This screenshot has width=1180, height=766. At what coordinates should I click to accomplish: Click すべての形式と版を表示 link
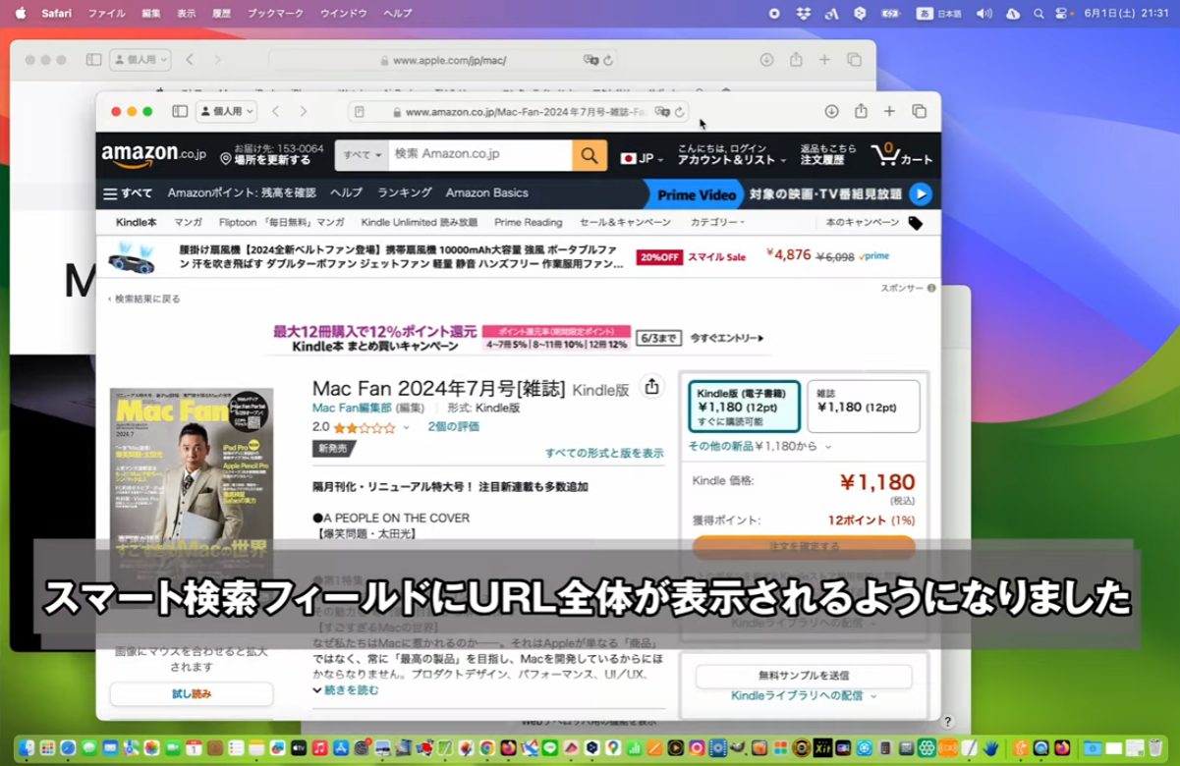604,453
